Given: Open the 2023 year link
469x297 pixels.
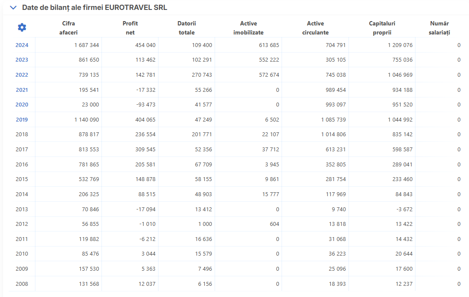Looking at the screenshot, I should coord(22,60).
